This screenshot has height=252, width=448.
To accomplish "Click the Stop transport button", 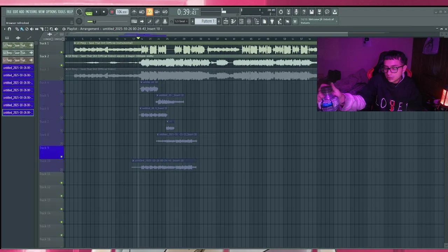I will (104, 12).
